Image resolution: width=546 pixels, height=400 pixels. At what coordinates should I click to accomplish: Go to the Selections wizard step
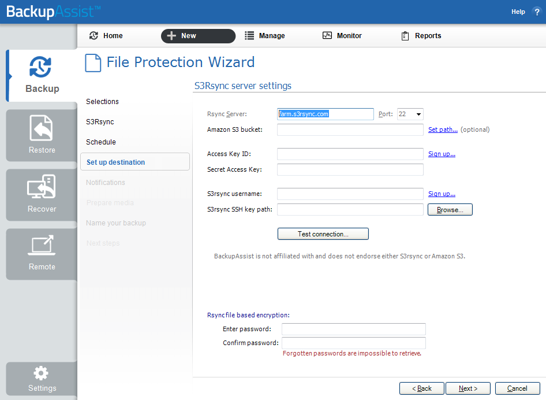pyautogui.click(x=102, y=102)
